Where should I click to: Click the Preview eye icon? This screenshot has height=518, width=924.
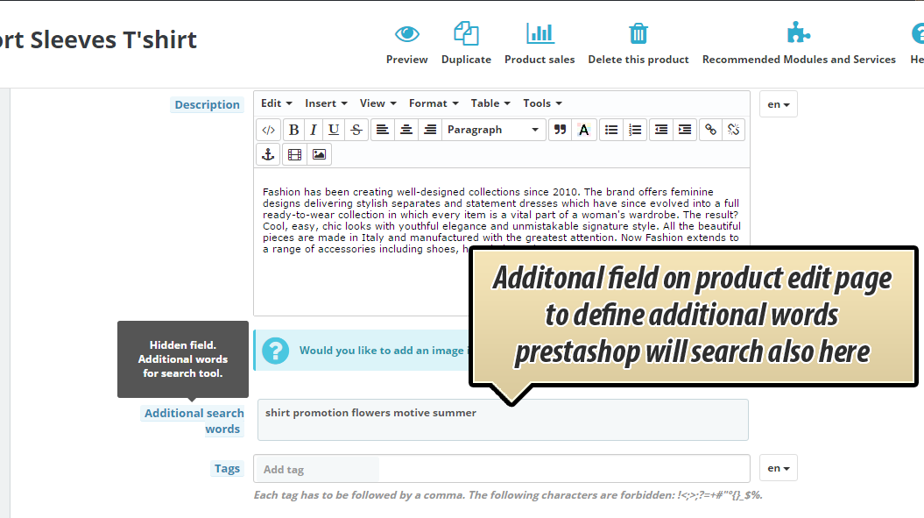coord(406,34)
